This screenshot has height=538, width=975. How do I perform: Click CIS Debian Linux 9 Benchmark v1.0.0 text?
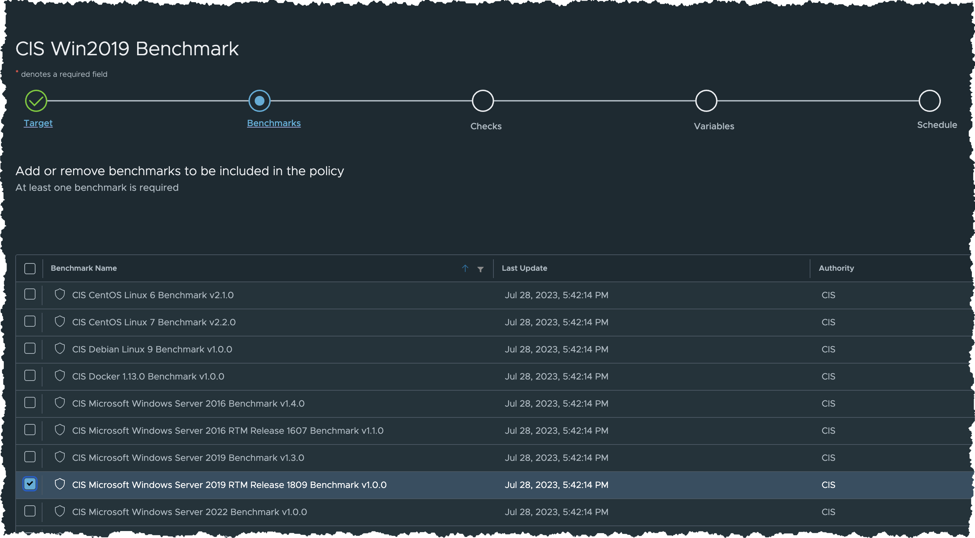[x=152, y=349]
